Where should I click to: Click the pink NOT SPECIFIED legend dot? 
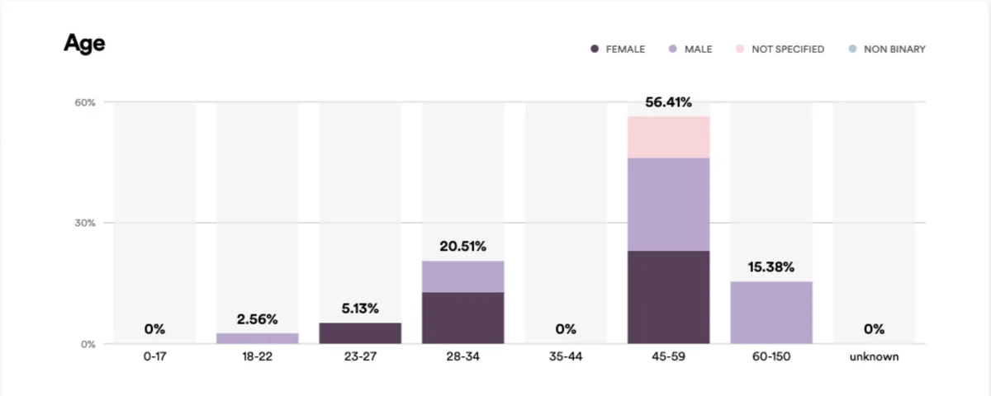click(740, 49)
